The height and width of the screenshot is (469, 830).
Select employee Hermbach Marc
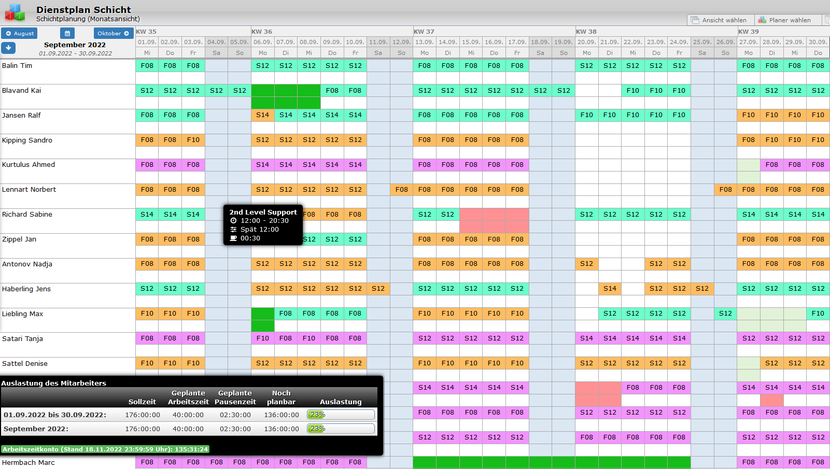point(29,462)
